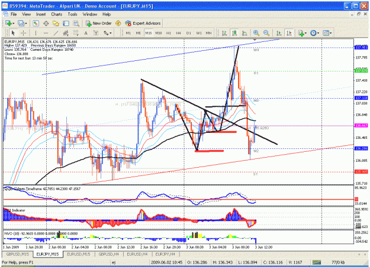Launch MetaEditor yellow diamond icon

click(x=118, y=23)
